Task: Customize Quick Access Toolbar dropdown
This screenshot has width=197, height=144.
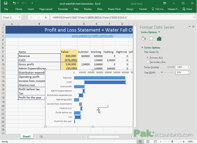Action: (32, 3)
